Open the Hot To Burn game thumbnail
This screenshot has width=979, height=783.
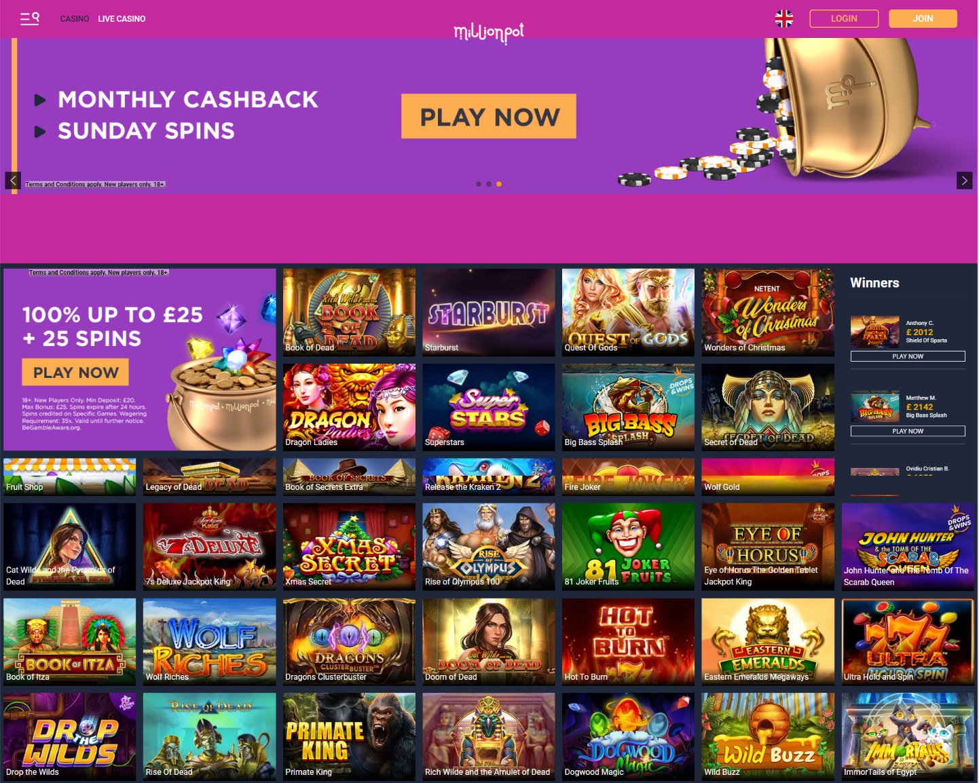628,642
